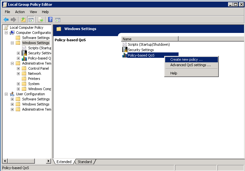The height and width of the screenshot is (171, 245).
Task: Switch to the Extended tab
Action: [64, 162]
